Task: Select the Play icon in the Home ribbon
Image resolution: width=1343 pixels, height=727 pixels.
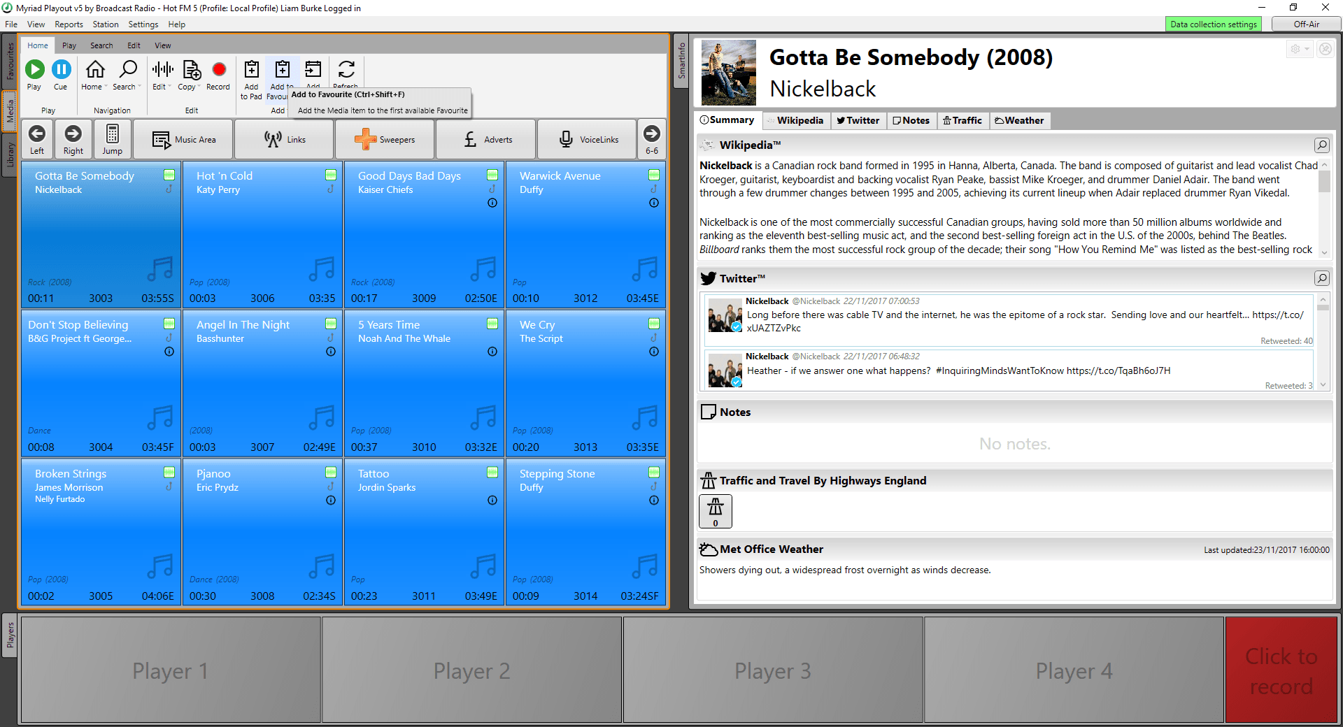Action: click(x=34, y=69)
